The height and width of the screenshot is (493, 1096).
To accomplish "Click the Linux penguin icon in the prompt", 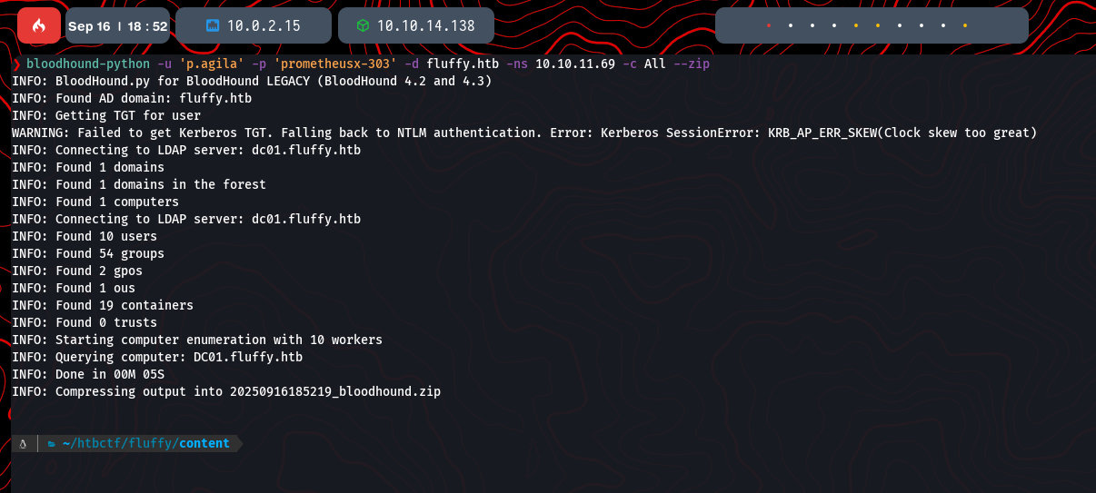I will (x=23, y=443).
